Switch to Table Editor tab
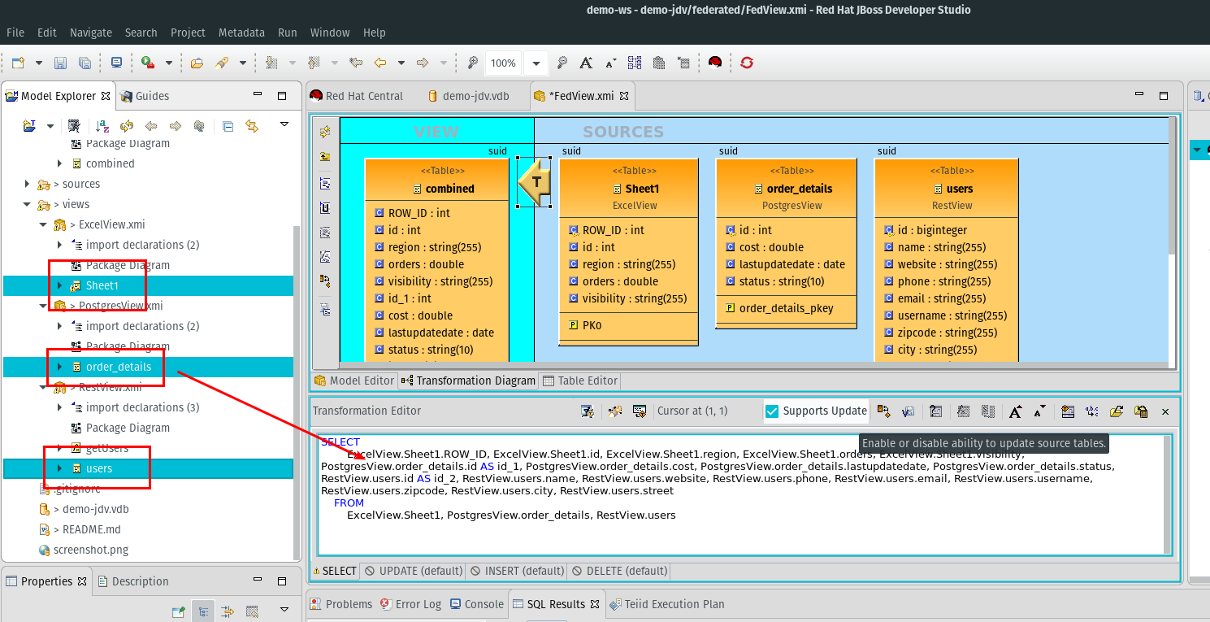This screenshot has height=622, width=1210. pyautogui.click(x=580, y=381)
